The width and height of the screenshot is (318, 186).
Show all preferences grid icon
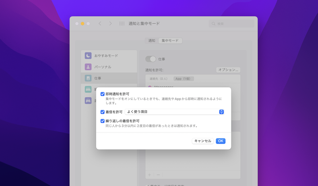tap(122, 23)
